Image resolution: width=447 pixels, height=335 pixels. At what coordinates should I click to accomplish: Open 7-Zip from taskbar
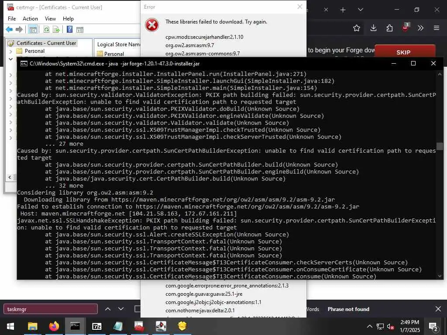point(96,326)
